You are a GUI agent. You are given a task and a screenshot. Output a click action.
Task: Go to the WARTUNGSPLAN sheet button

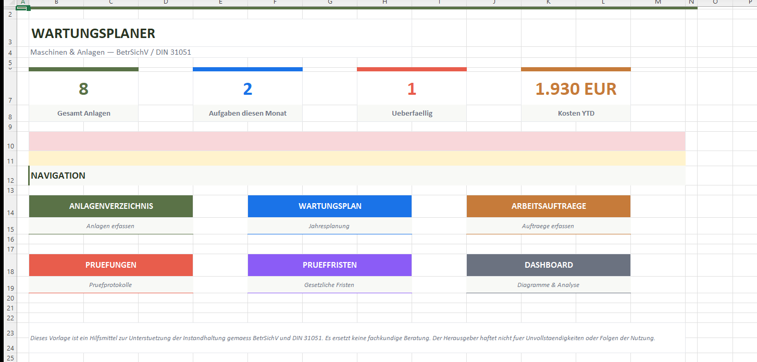330,206
